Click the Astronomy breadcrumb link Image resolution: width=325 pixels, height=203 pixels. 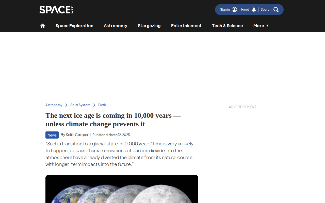54,105
